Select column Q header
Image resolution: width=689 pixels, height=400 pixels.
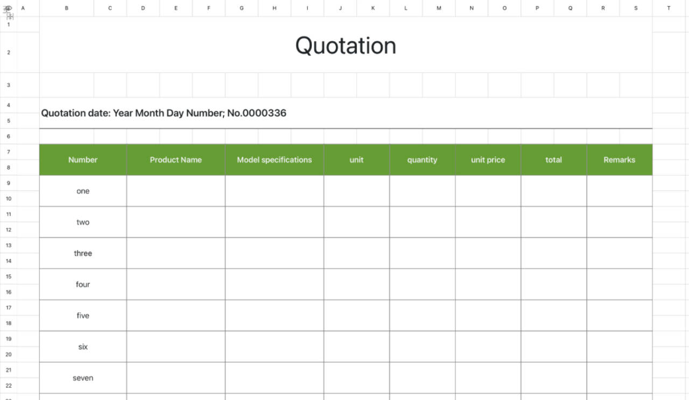pyautogui.click(x=570, y=8)
